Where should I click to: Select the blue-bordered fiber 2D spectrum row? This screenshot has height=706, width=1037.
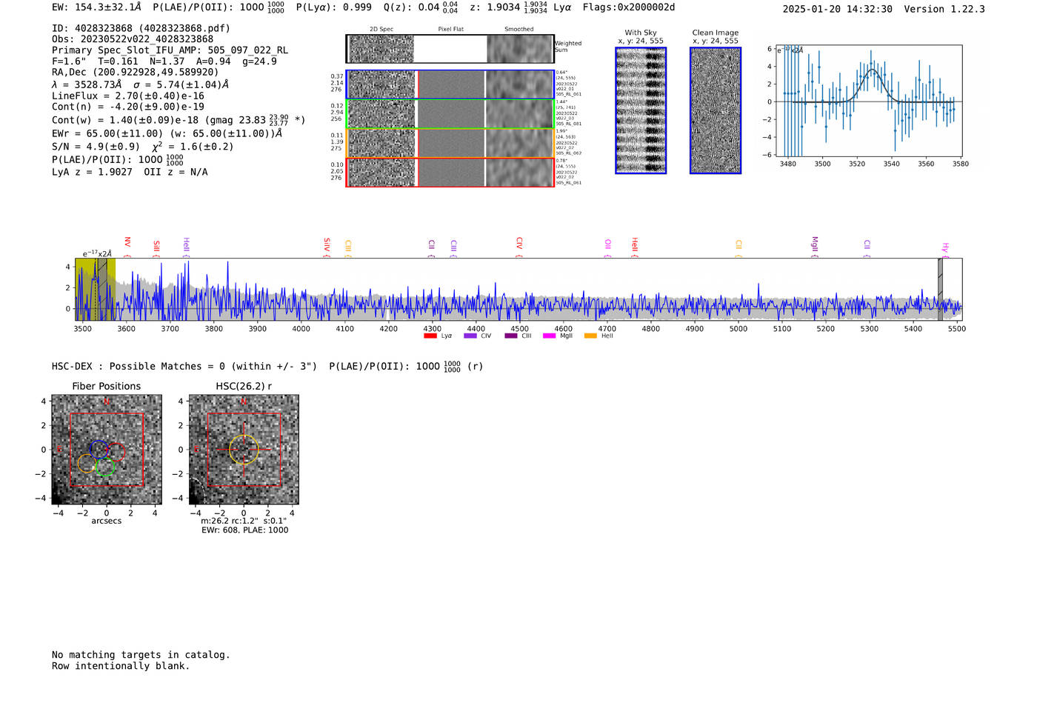(x=450, y=84)
